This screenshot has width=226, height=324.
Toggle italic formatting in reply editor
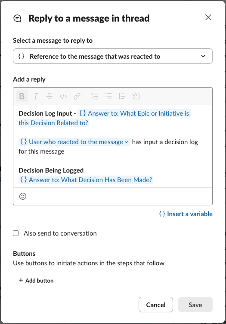coord(36,96)
